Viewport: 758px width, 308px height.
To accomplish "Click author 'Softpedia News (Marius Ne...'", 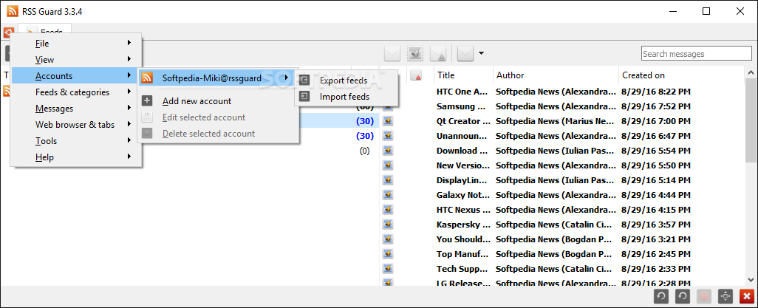I will pyautogui.click(x=556, y=121).
